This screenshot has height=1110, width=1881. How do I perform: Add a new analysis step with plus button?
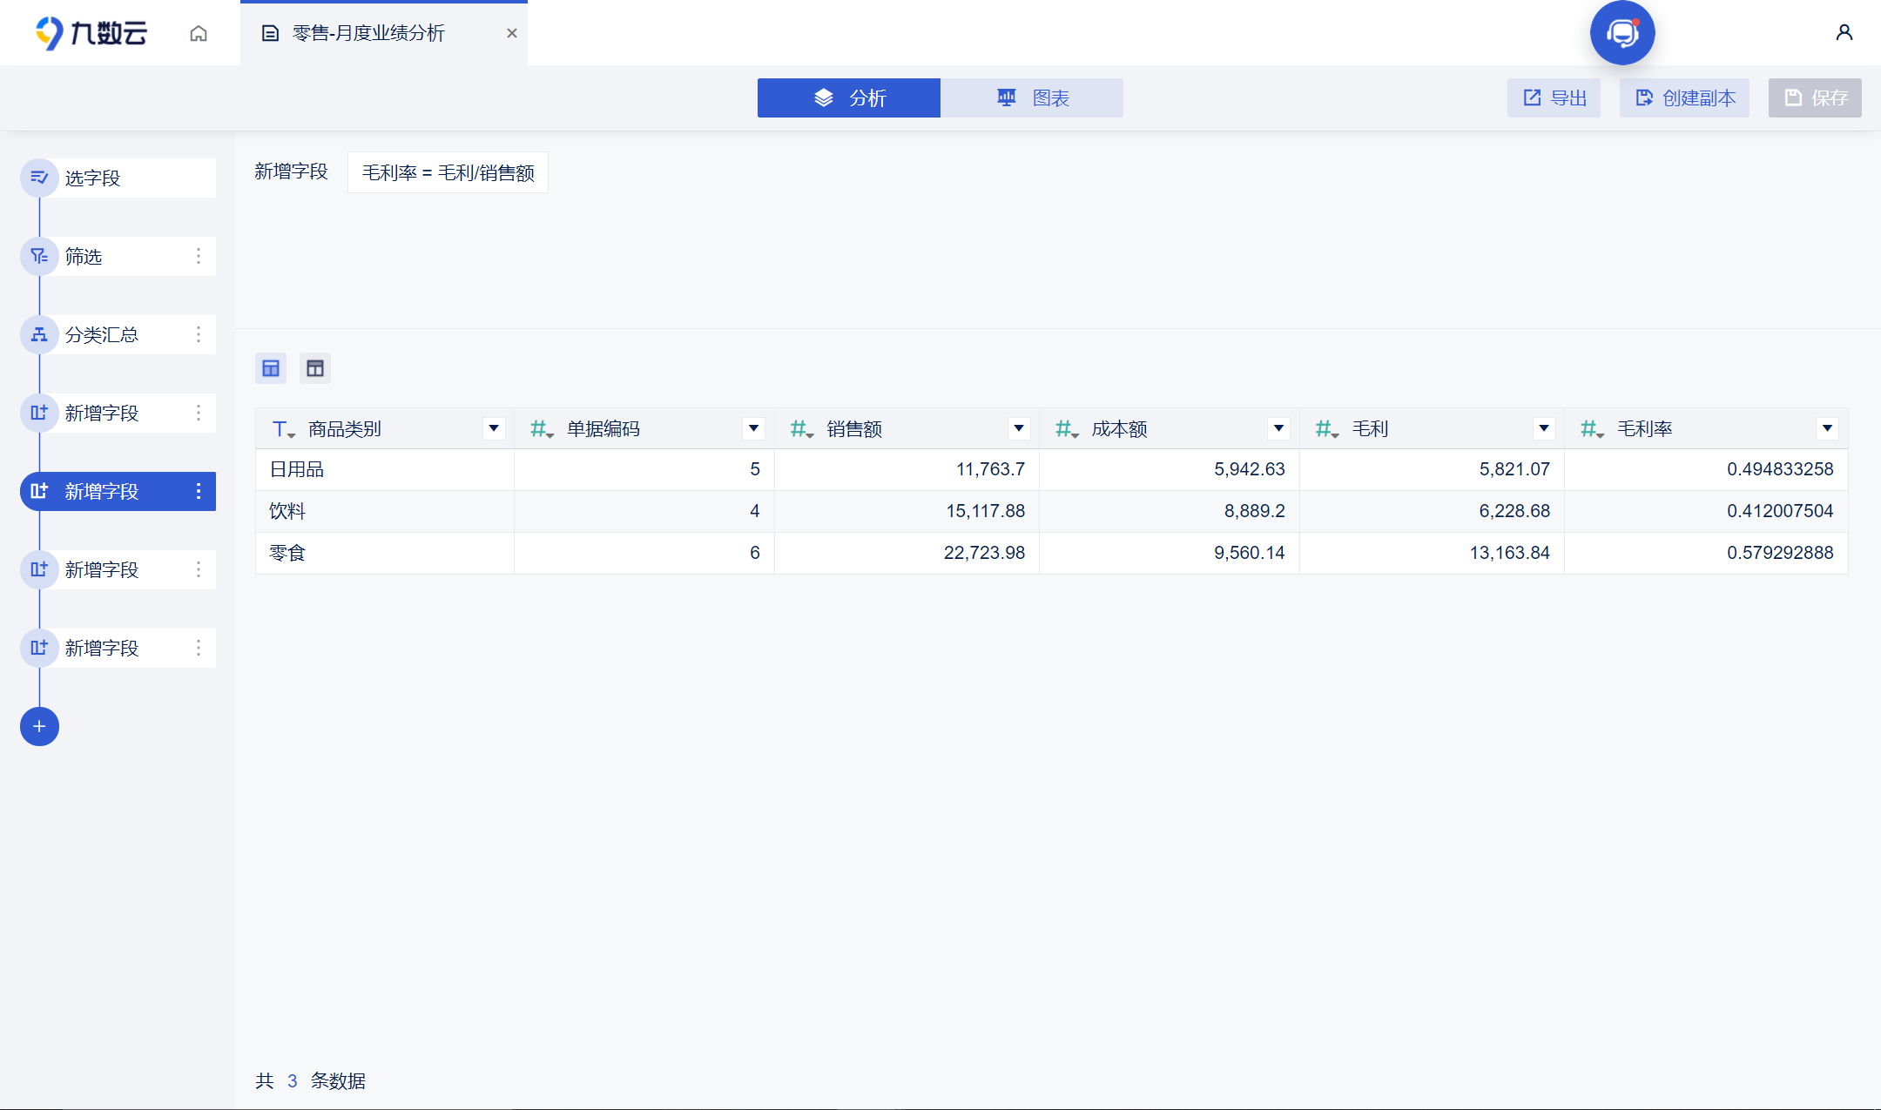(39, 726)
